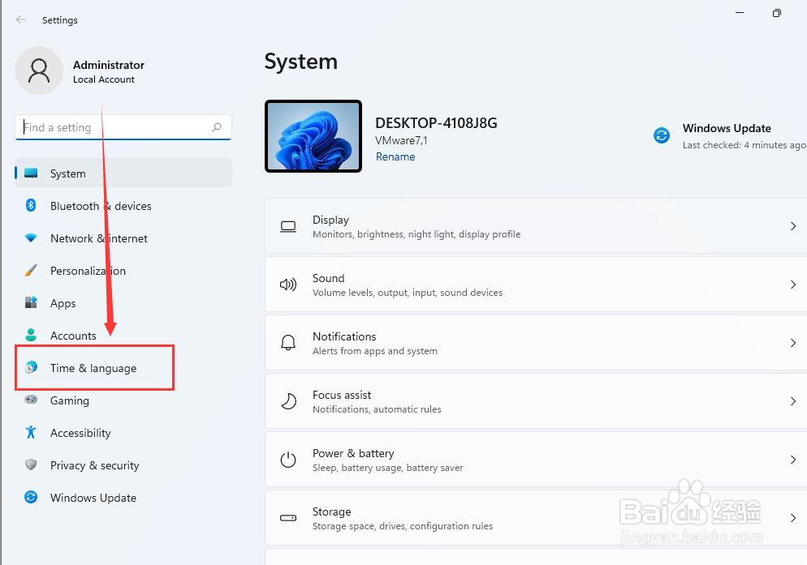Select System in the sidebar

click(x=123, y=173)
